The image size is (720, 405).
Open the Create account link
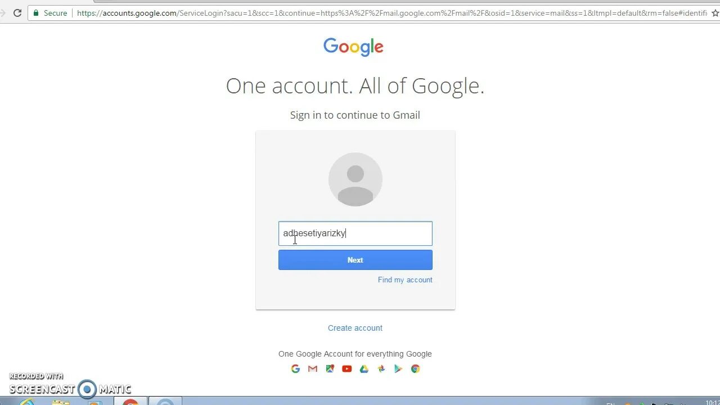pos(355,328)
